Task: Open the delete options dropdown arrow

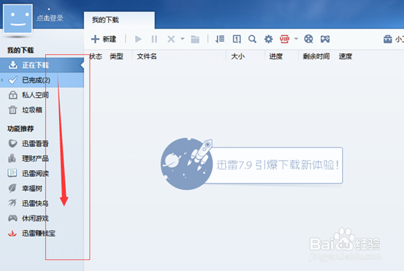Action: [182, 39]
